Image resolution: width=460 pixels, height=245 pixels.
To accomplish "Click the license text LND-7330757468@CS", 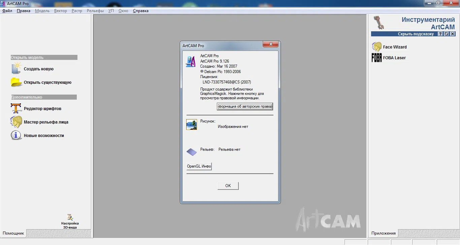I will 227,82.
